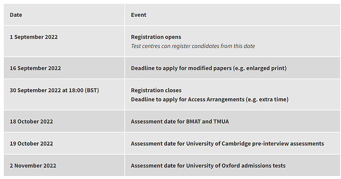341x179 pixels.
Task: Select the 16 September 2022 date cell
Action: coord(35,68)
